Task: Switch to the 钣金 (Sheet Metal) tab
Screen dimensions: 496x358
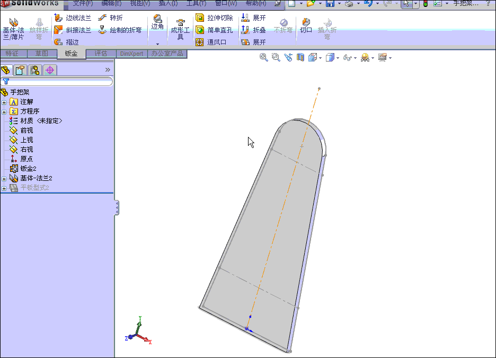Action: tap(72, 54)
